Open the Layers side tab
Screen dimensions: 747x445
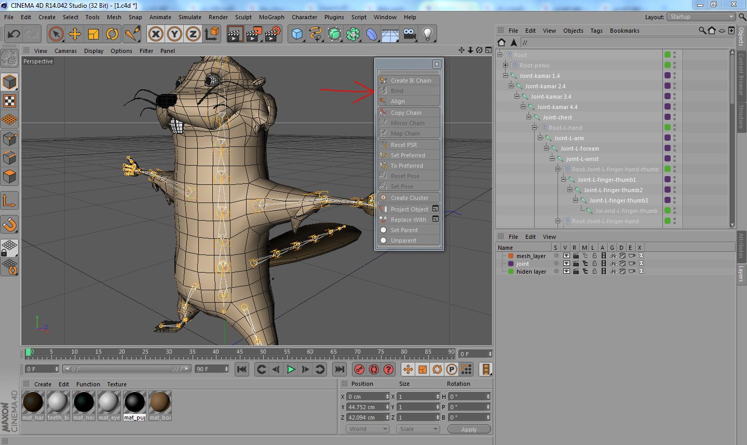(742, 273)
